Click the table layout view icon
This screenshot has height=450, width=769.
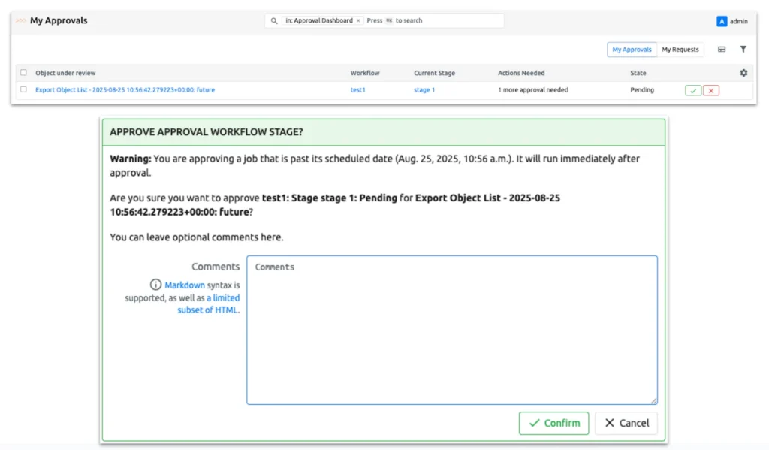coord(722,49)
